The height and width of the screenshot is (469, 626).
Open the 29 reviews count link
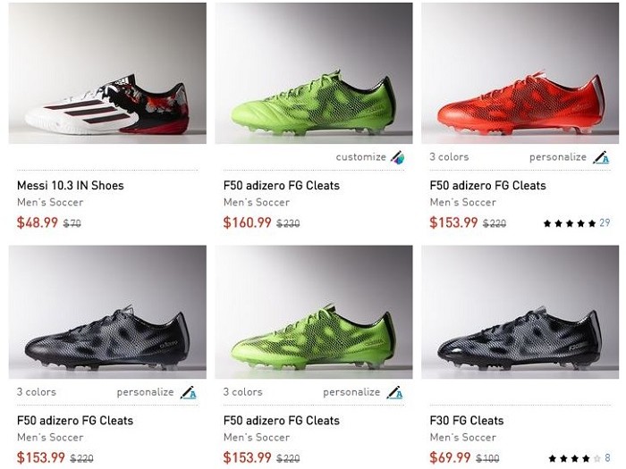coord(605,223)
